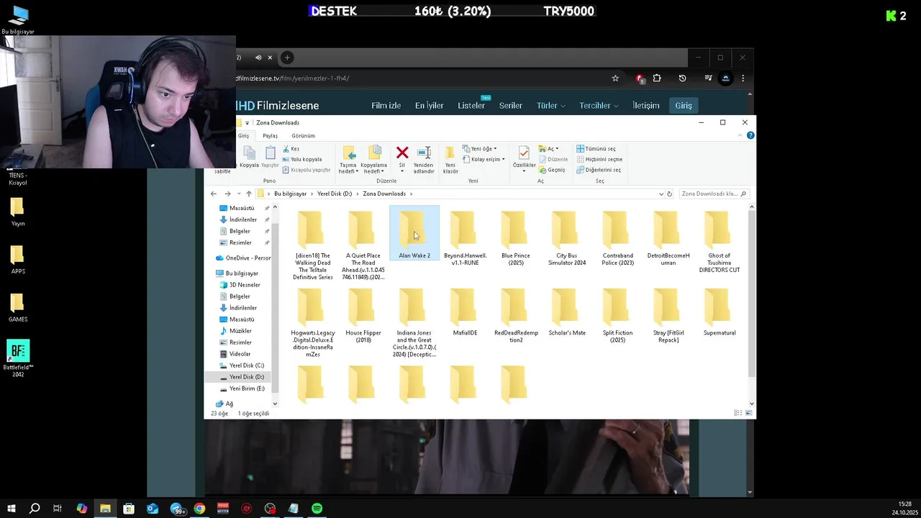This screenshot has width=921, height=518.
Task: Click the Kes (cut) scissors icon
Action: pyautogui.click(x=286, y=149)
